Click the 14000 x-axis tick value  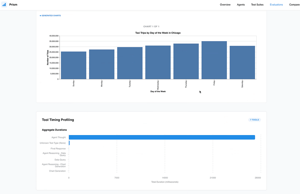165,178
